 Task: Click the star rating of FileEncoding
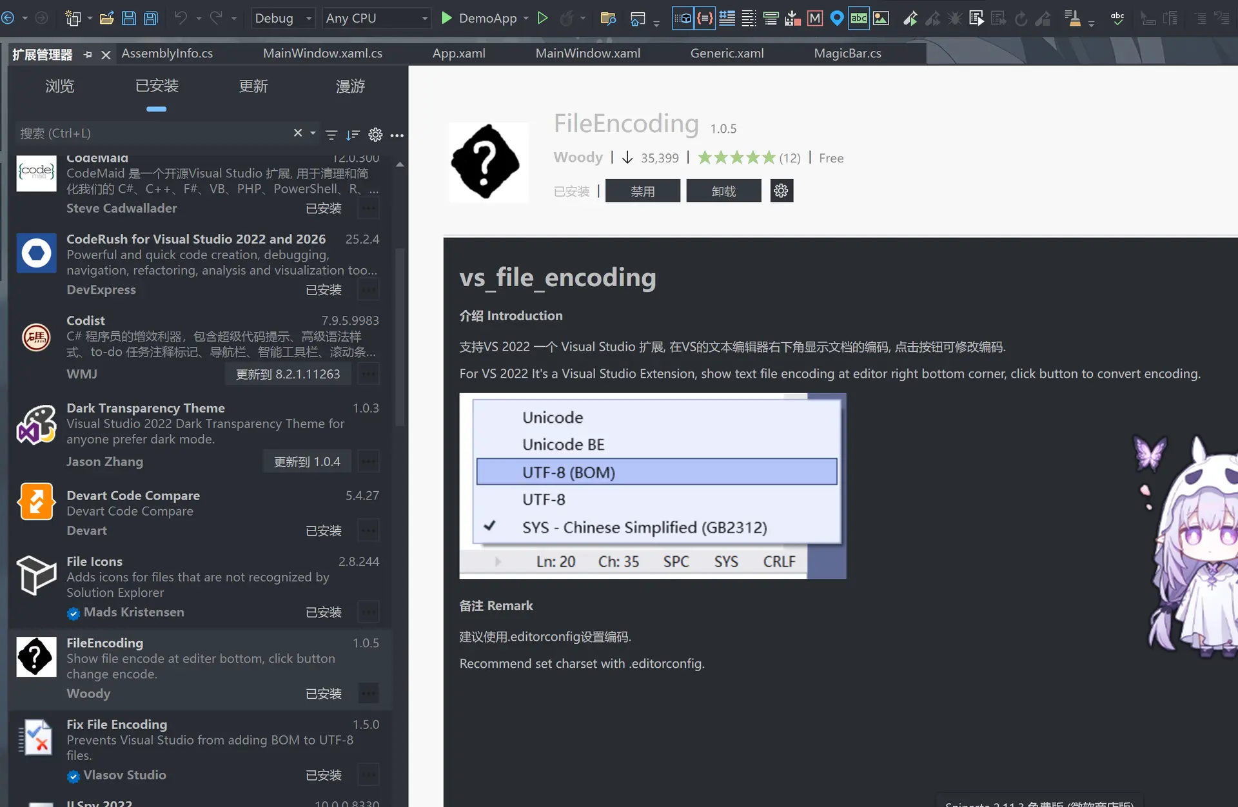[736, 157]
